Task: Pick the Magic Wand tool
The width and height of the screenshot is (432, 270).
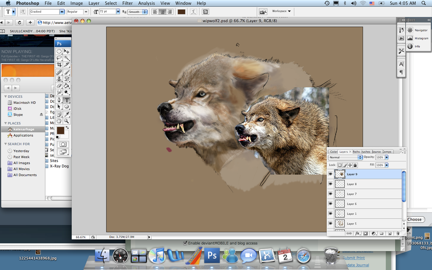Action: [x=66, y=58]
